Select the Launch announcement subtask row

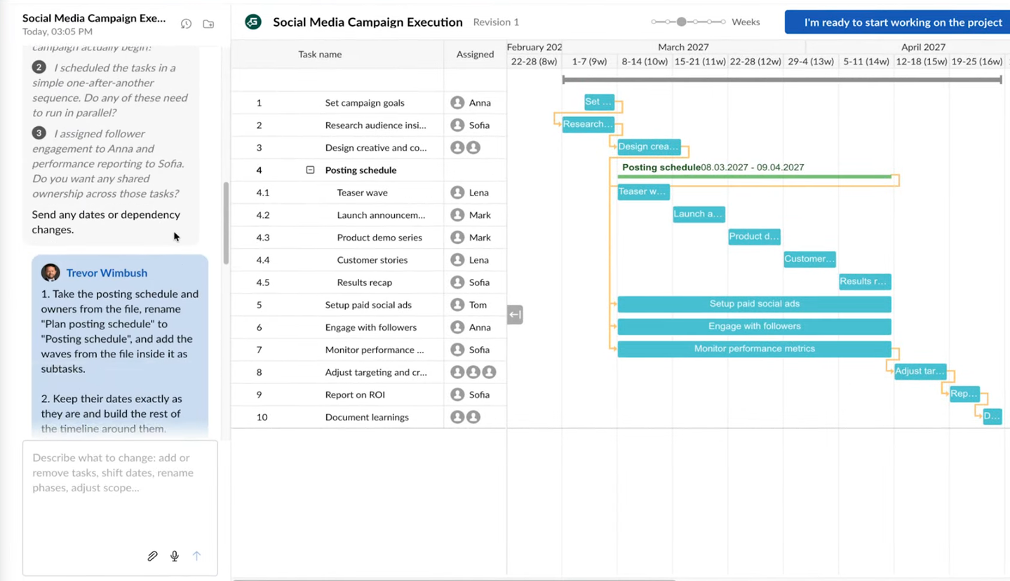(x=369, y=215)
